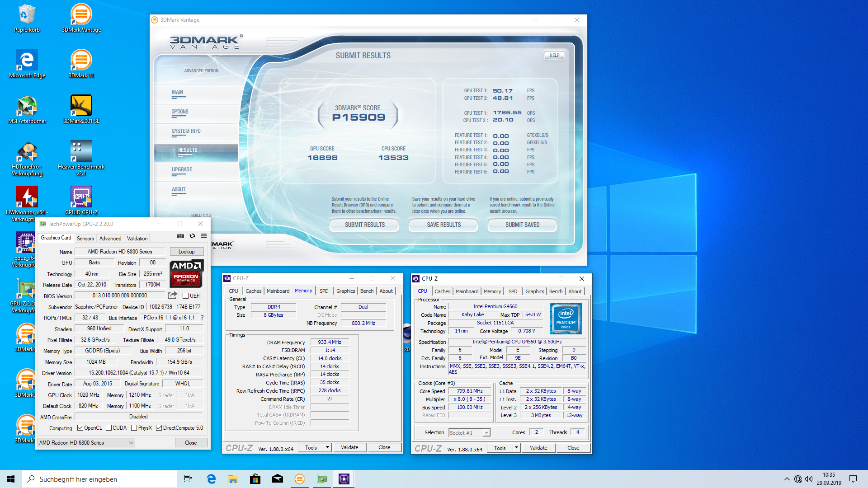
Task: Show hidden system tray icons chevron
Action: (787, 479)
